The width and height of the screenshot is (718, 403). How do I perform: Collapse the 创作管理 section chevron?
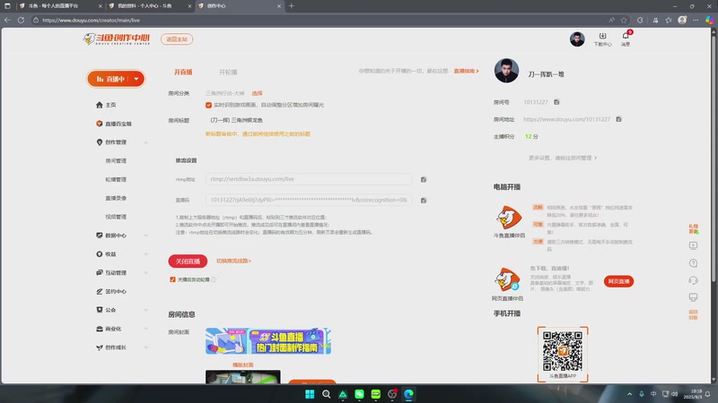(145, 142)
